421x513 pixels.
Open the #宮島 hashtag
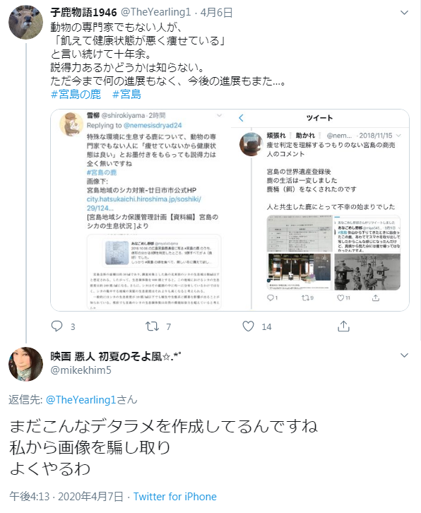click(x=126, y=94)
